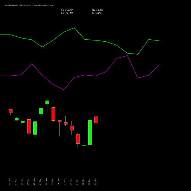Viewport: 191px width, 191px height.
Task: Click the red candle for 28 Nov
Action: (72, 128)
